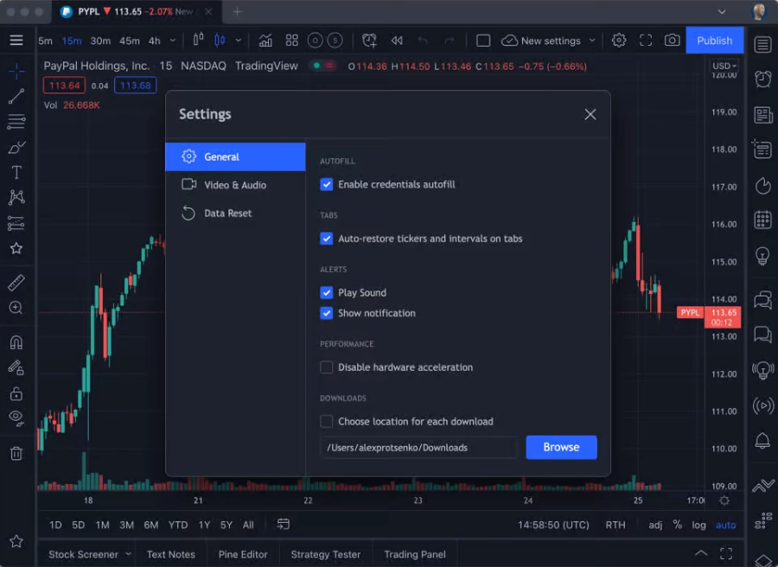Toggle the percent scale

[x=677, y=525]
